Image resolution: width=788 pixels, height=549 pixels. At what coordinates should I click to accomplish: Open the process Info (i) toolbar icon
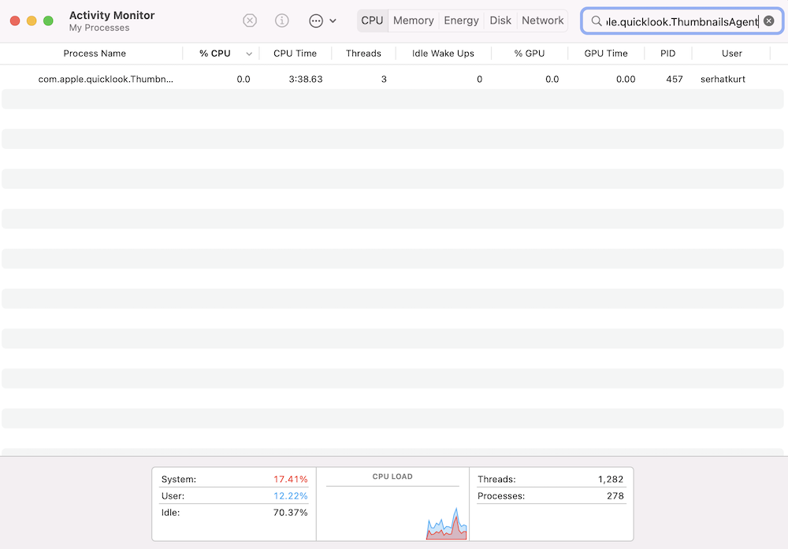tap(282, 20)
